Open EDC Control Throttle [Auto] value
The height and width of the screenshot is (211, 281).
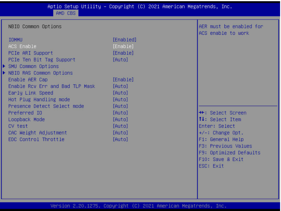[x=120, y=139]
